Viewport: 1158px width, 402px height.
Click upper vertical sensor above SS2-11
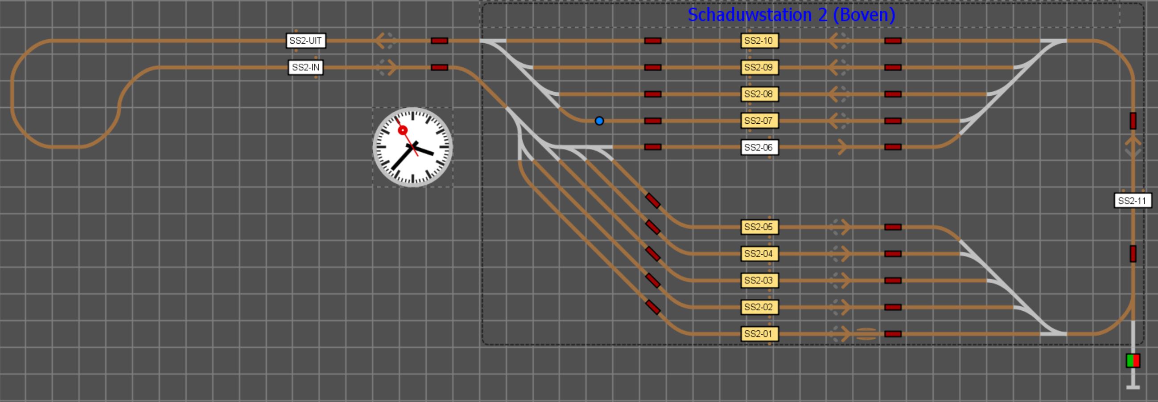coord(1133,121)
